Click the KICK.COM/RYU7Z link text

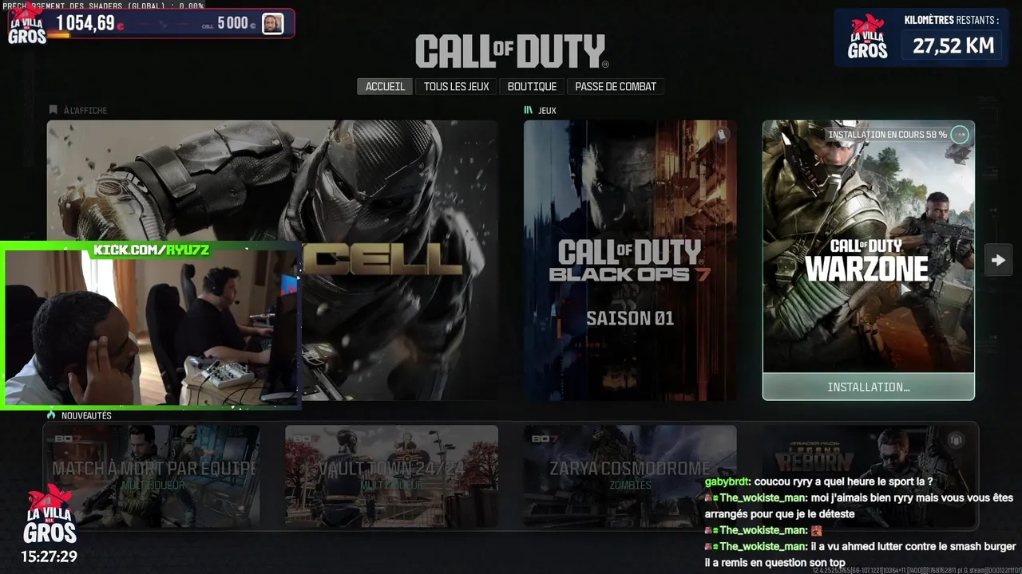[152, 250]
